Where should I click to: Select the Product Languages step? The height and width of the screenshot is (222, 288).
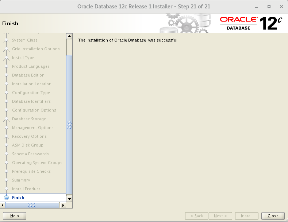(x=31, y=66)
